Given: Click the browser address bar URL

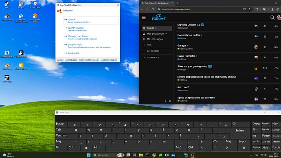Looking at the screenshot, I should tap(176, 9).
